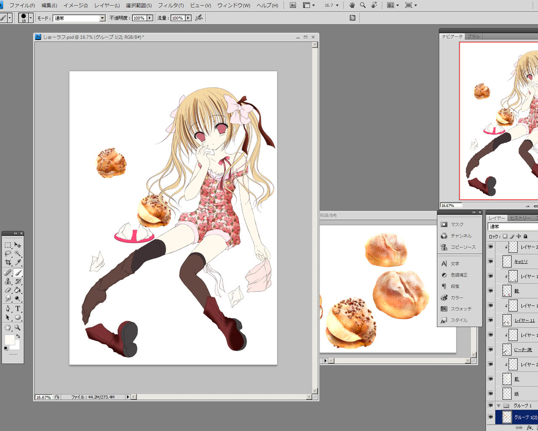Select the Rectangular Marquee tool
This screenshot has height=431, width=538.
[x=8, y=245]
